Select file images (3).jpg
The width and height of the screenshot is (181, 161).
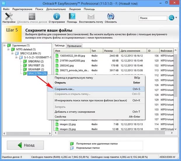pyautogui.click(x=68, y=129)
